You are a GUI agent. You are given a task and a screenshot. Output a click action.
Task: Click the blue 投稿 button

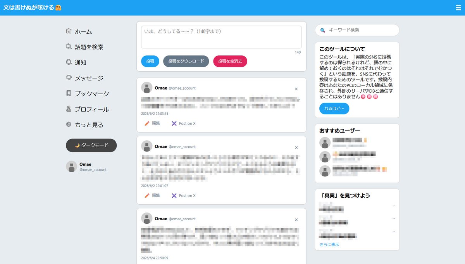click(x=150, y=61)
